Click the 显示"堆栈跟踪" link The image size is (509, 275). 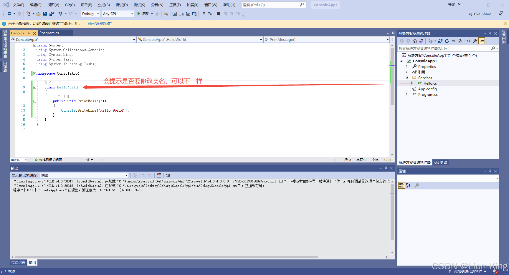pyautogui.click(x=100, y=24)
